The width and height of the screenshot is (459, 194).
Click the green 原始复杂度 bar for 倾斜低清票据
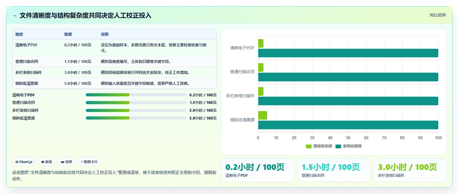pos(262,115)
